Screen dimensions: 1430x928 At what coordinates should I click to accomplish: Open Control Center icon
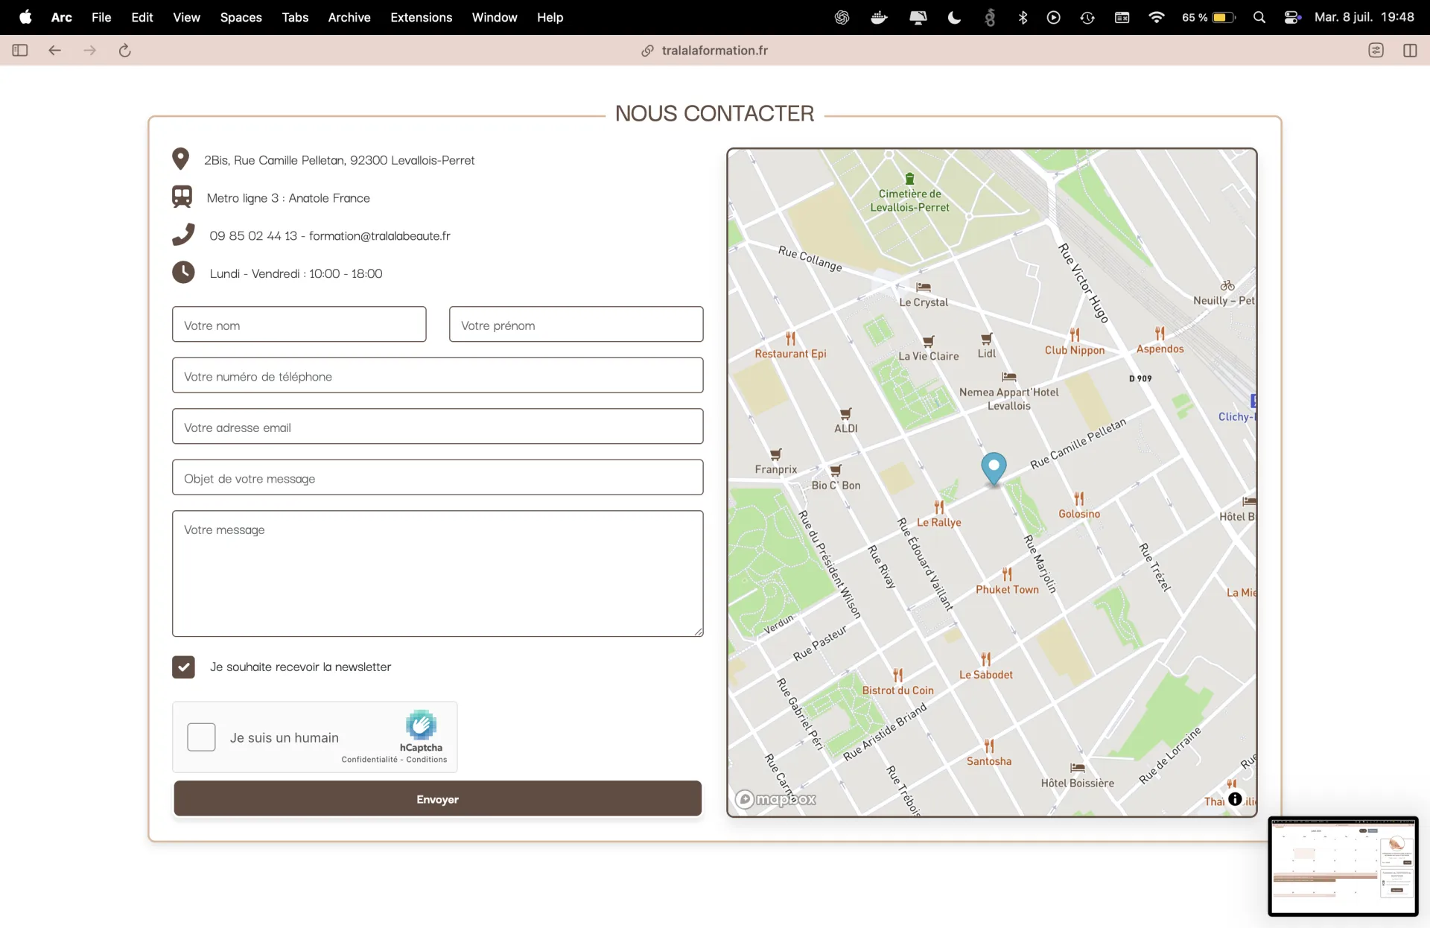pos(1292,17)
